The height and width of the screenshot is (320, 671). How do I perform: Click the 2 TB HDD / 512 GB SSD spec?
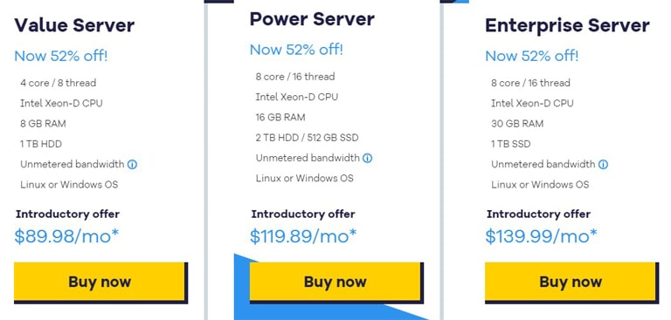[307, 138]
